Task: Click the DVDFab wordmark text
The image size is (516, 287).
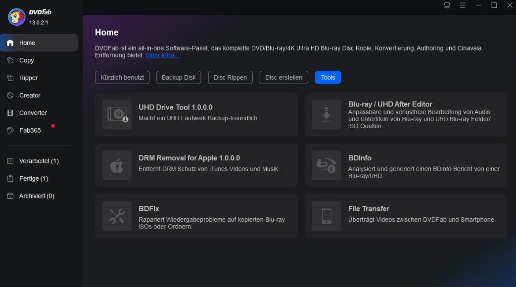Action: click(40, 12)
